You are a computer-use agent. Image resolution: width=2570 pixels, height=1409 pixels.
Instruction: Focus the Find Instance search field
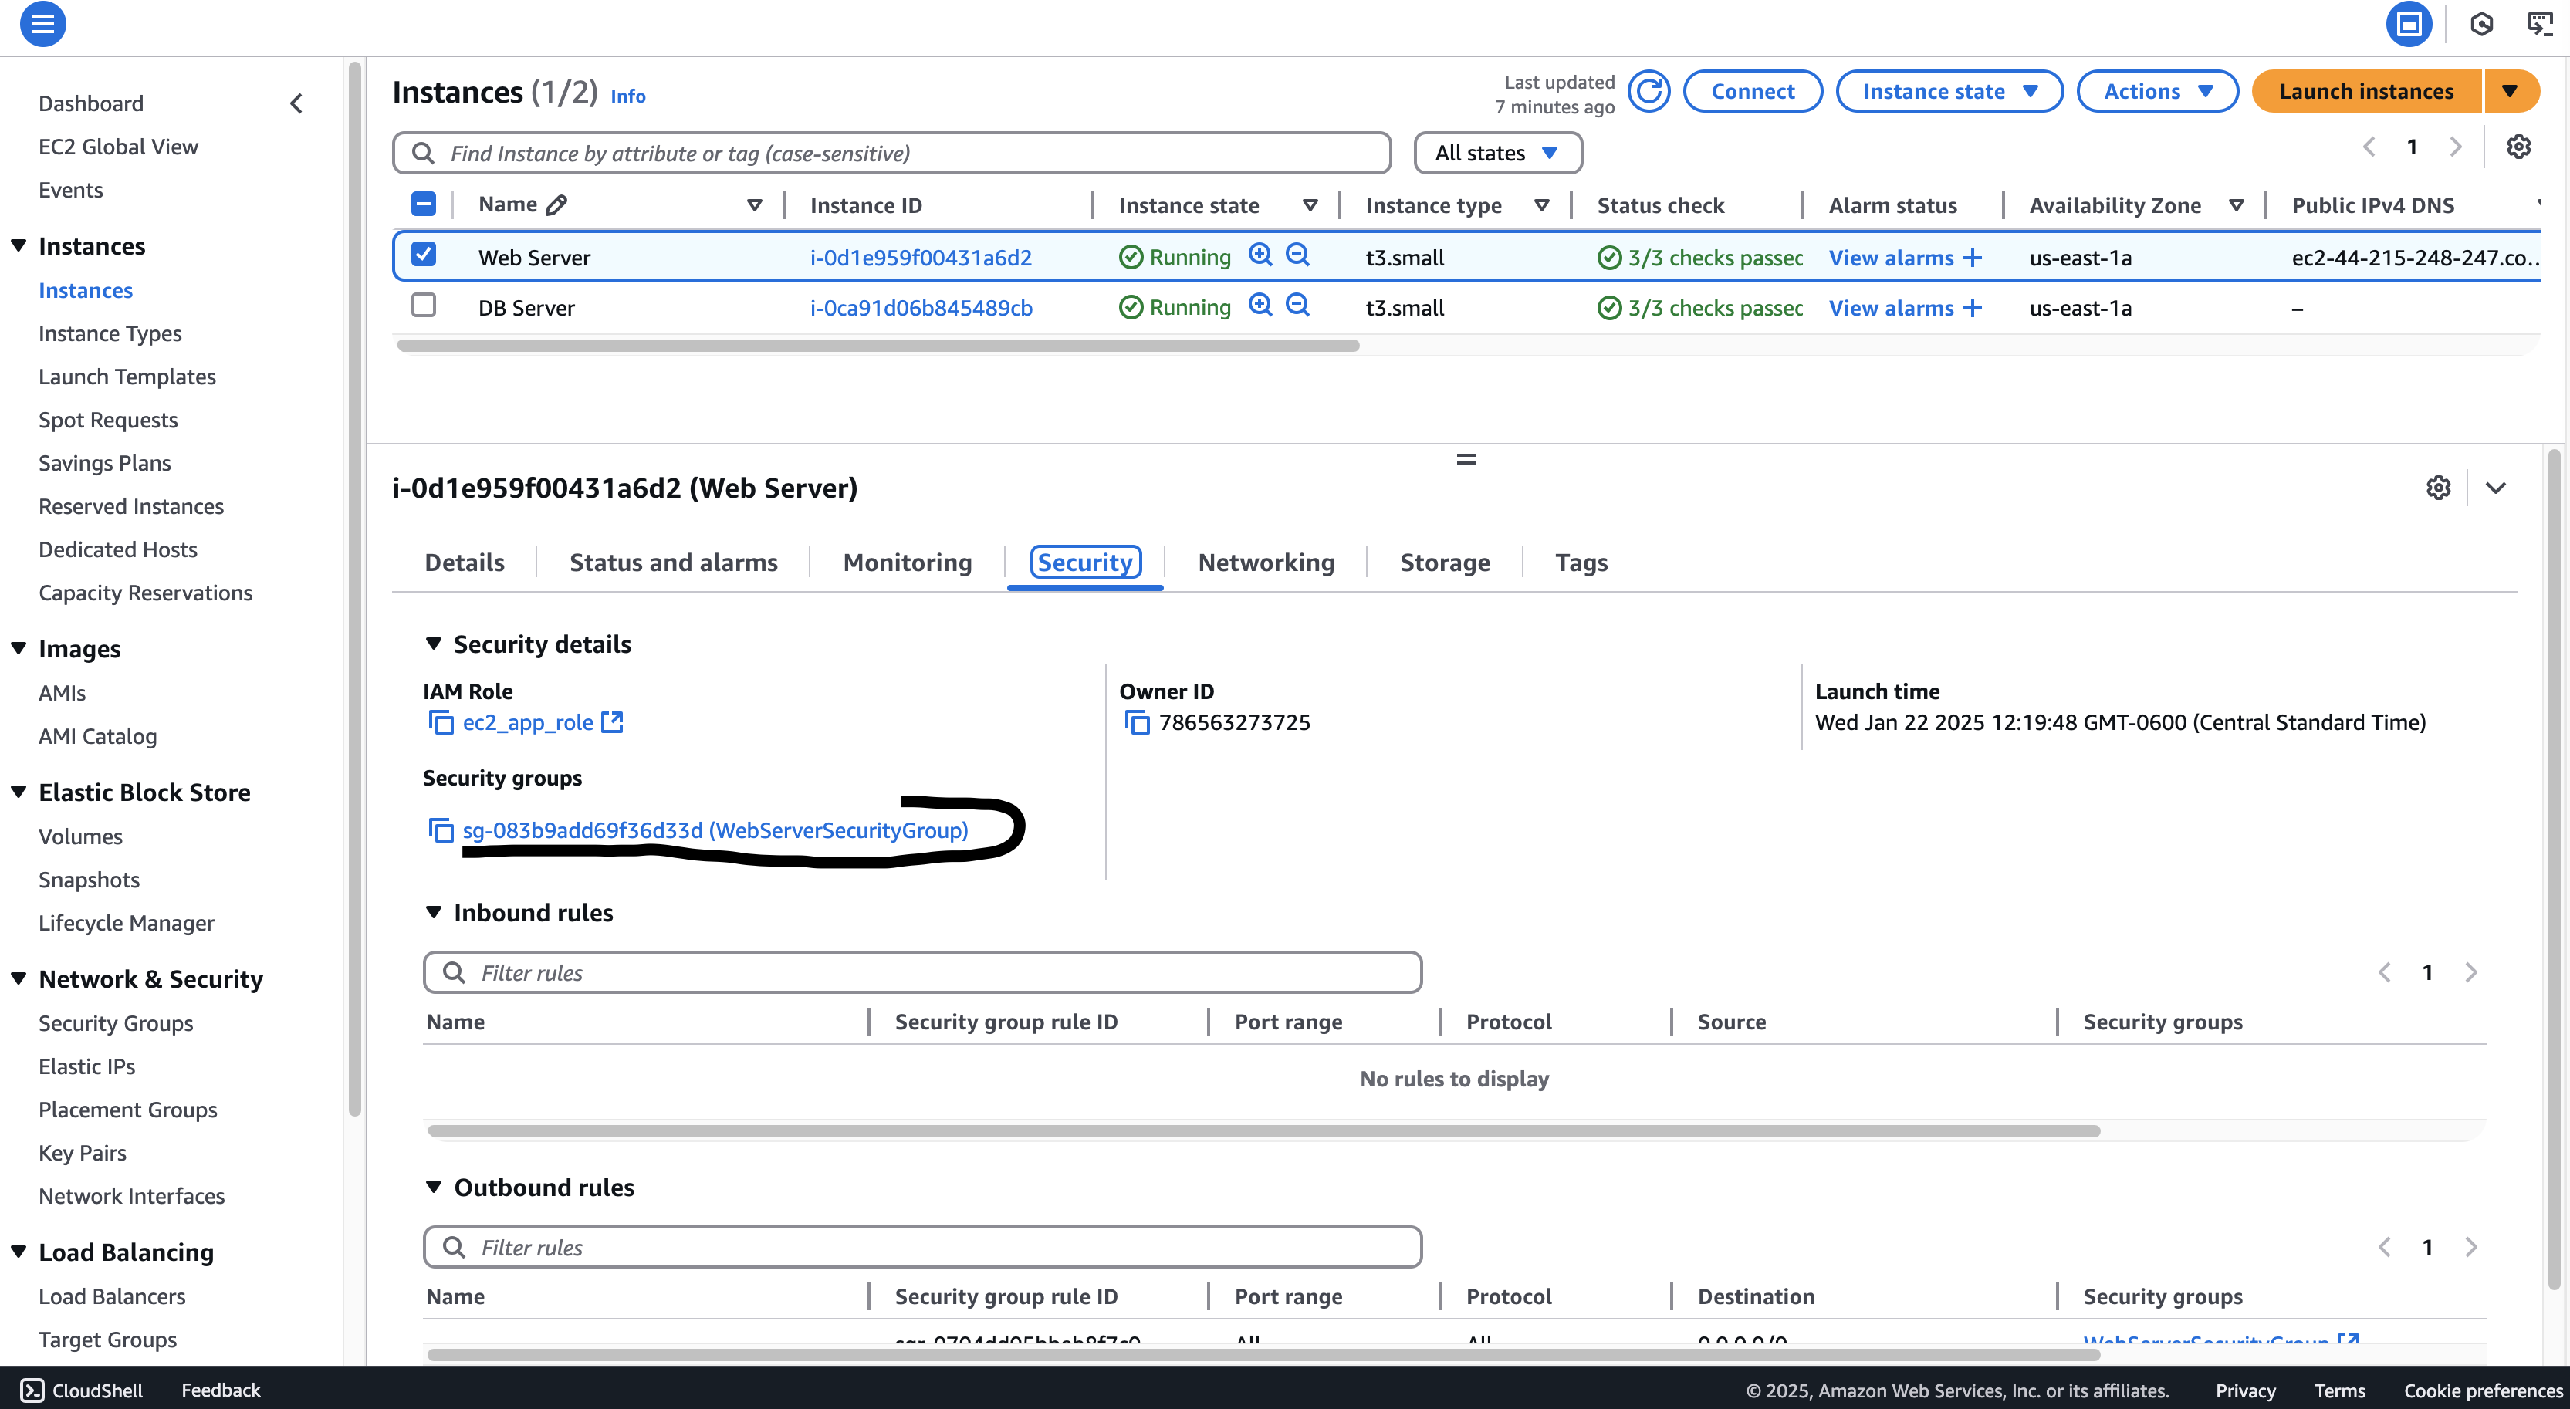[892, 154]
